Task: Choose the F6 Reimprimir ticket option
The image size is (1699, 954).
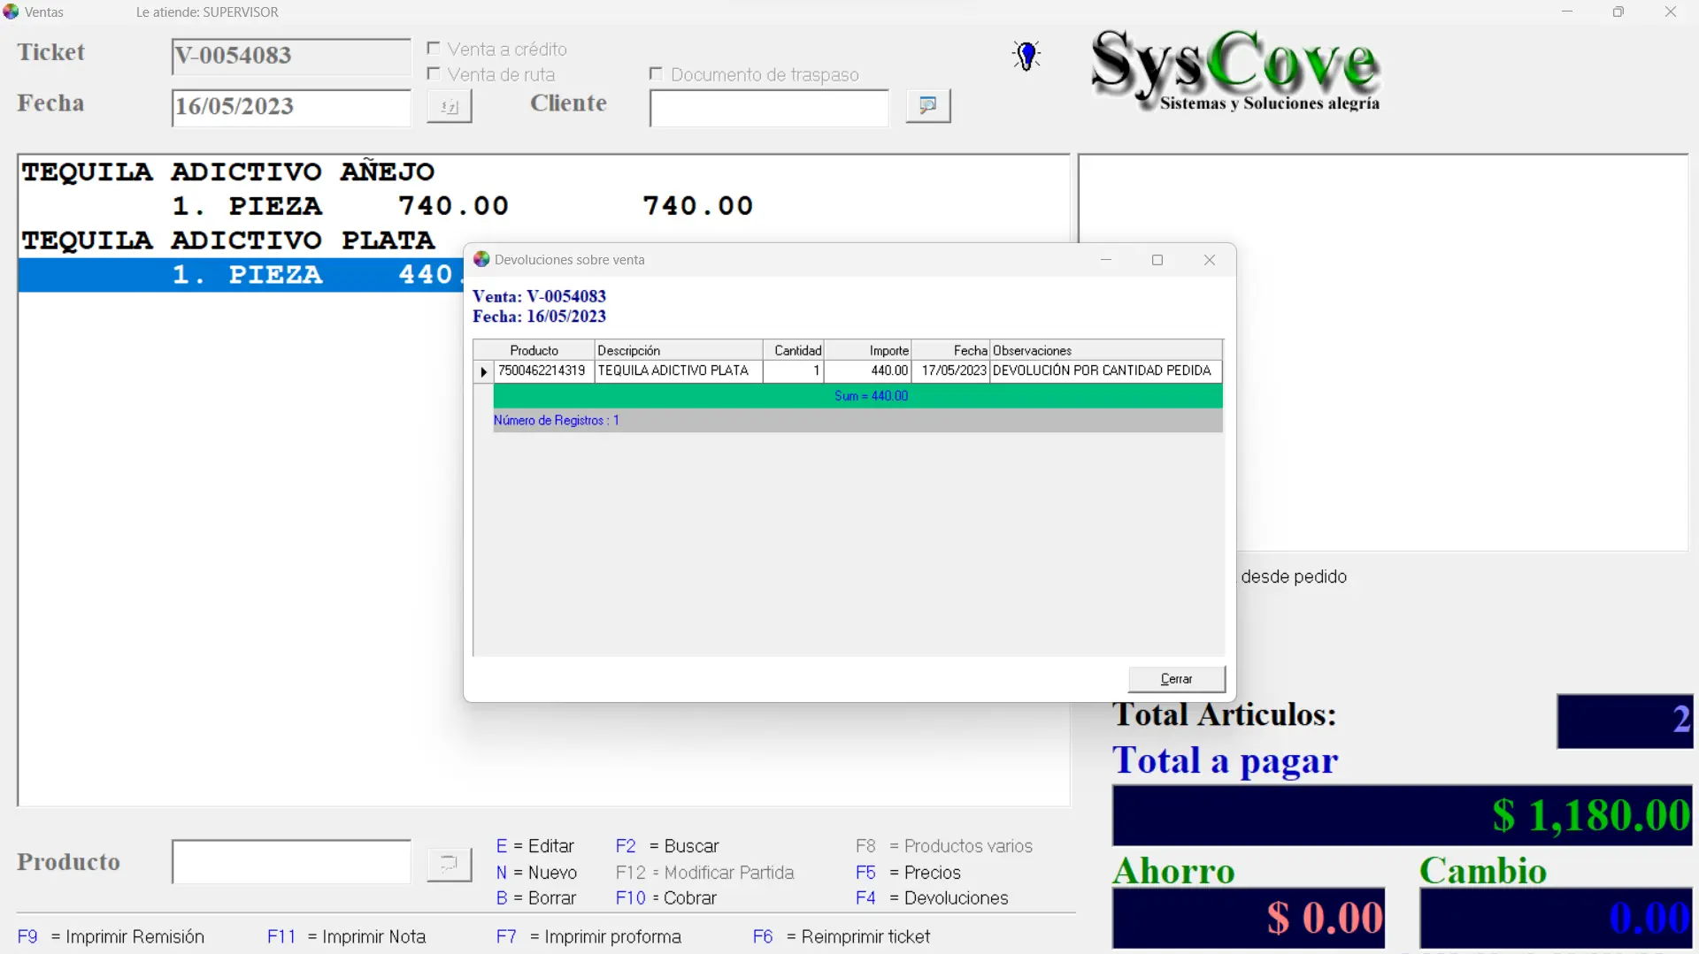Action: (841, 936)
